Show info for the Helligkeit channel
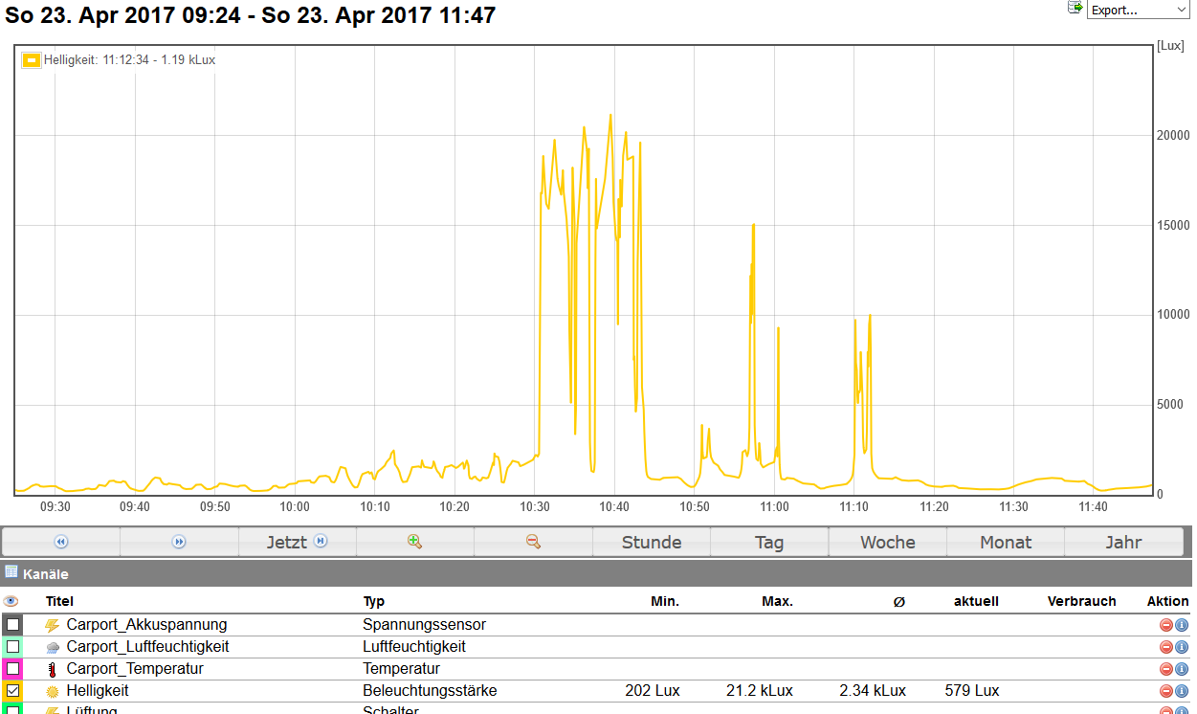The image size is (1197, 714). (1182, 691)
